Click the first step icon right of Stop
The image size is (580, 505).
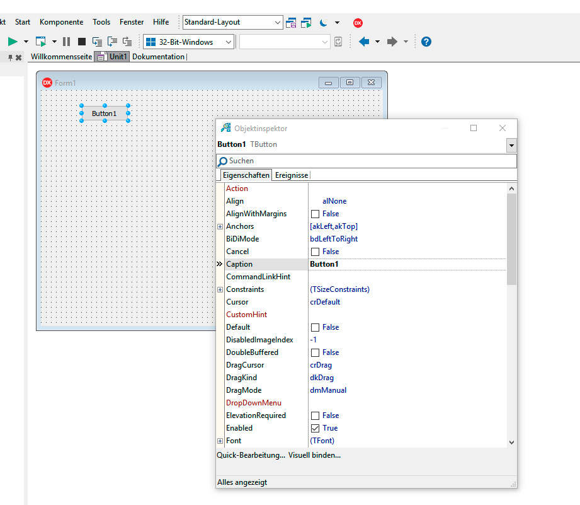pyautogui.click(x=97, y=42)
